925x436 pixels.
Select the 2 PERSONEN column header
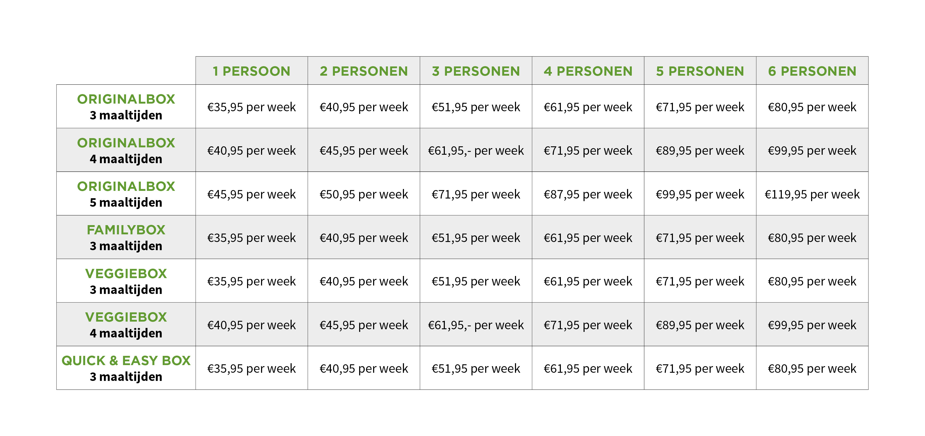363,71
